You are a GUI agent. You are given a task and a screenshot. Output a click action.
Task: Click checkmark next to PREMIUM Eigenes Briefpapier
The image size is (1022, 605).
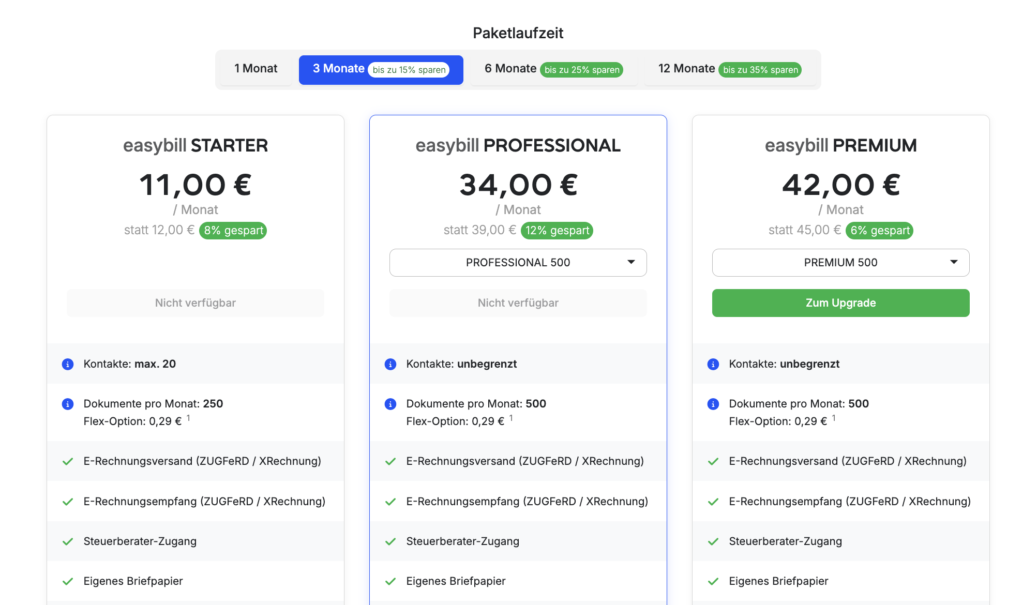pos(713,581)
